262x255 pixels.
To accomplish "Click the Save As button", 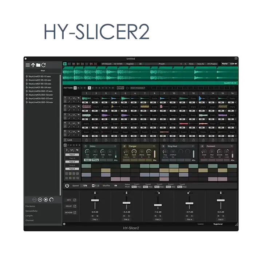I will tap(201, 64).
